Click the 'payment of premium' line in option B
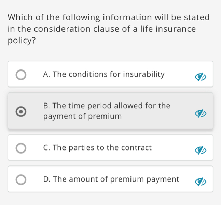Screen dimensions: 221x205 82,116
